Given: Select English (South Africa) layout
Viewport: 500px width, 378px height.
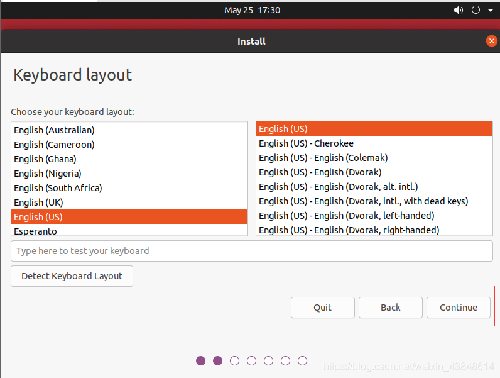Looking at the screenshot, I should pyautogui.click(x=129, y=187).
